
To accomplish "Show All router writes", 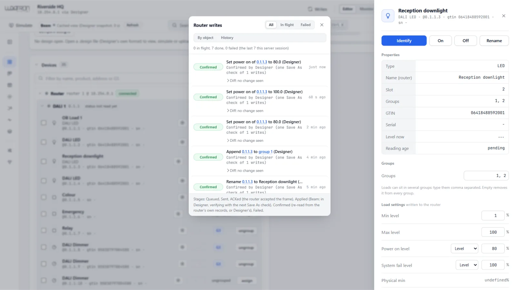I will 271,25.
